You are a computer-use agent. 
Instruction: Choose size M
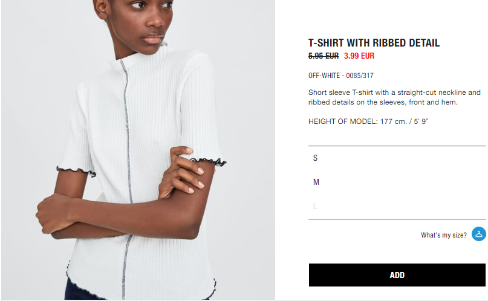point(397,182)
